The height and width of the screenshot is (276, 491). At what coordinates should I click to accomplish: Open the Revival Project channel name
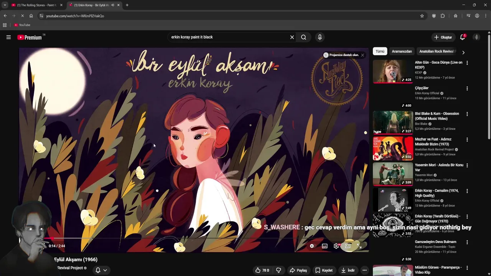click(70, 268)
